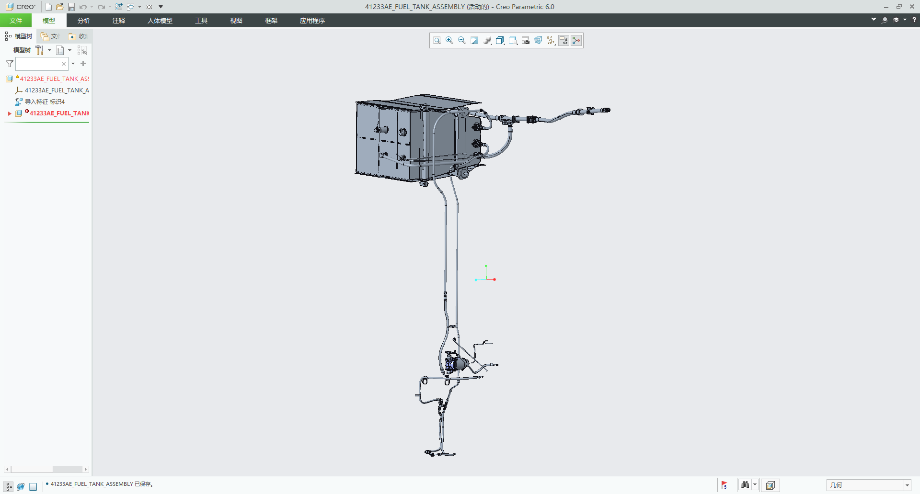Screen dimensions: 920x494
Task: Switch to the 框架 ribbon tab
Action: point(271,21)
